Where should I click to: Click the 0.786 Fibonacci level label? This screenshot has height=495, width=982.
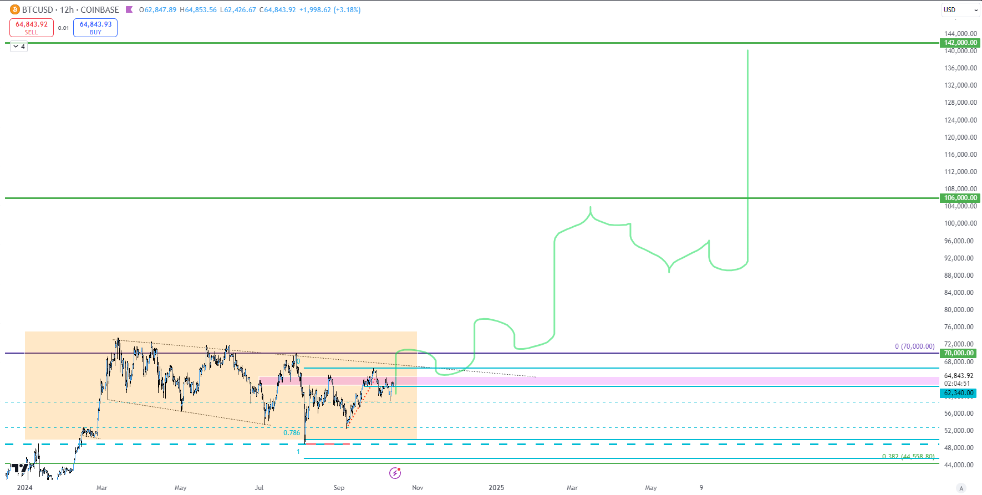point(292,433)
